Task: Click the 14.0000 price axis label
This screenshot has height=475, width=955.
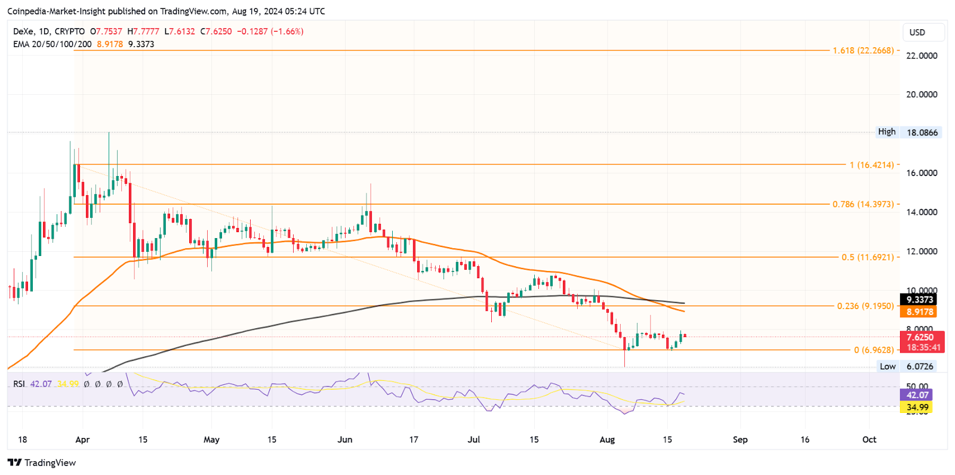Action: (922, 212)
